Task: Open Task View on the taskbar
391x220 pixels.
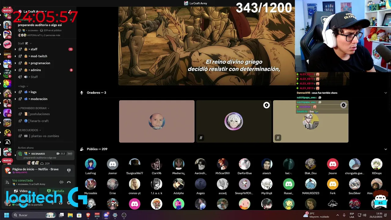Action: click(x=61, y=215)
